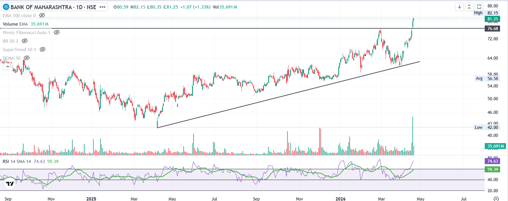508x201 pixels.
Task: Show the hidden EMA 100 indicator
Action: pyautogui.click(x=42, y=15)
